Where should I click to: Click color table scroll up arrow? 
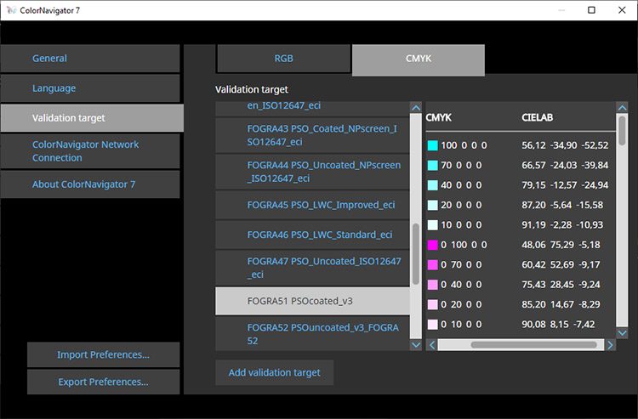pos(622,108)
